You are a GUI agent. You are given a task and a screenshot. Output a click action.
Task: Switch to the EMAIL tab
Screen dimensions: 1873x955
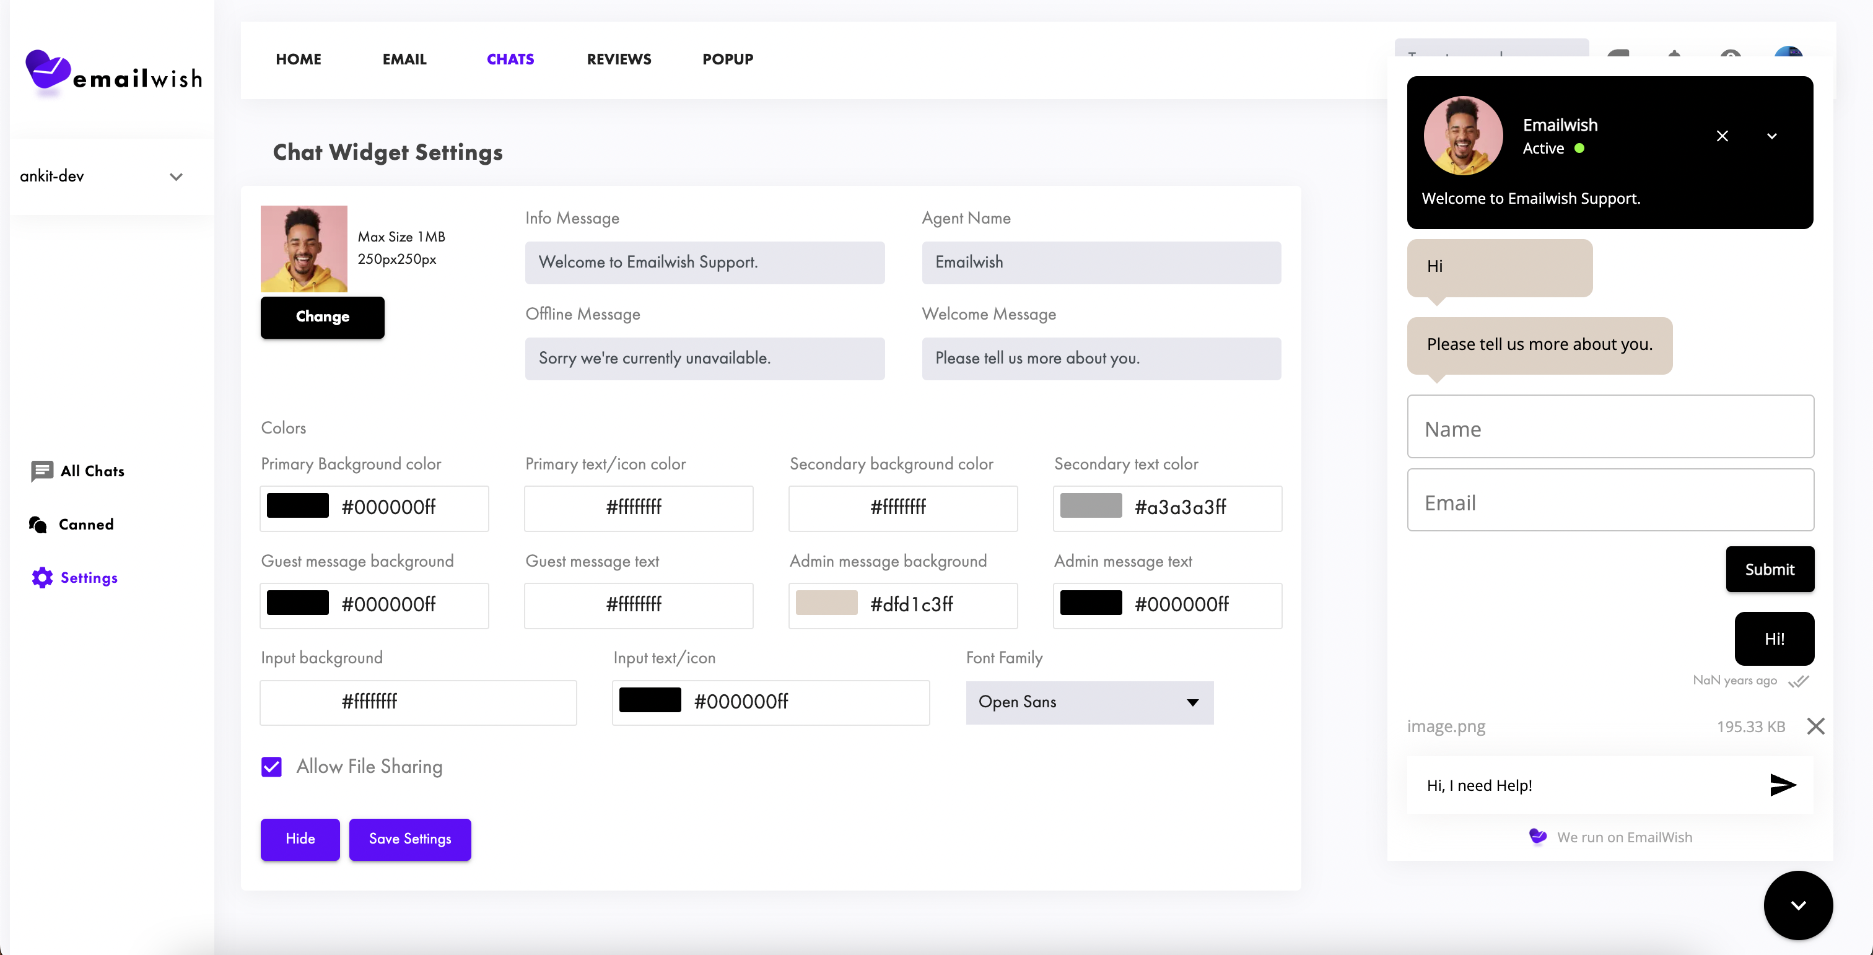pos(404,59)
